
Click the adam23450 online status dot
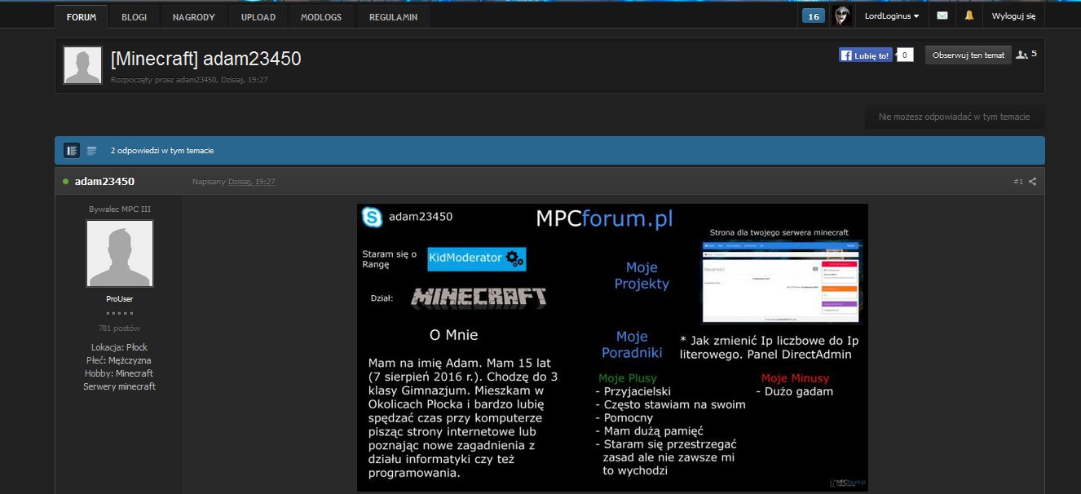click(65, 181)
